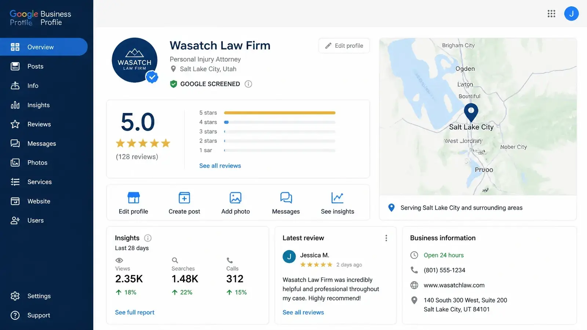Click the Edit profile storefront icon
The height and width of the screenshot is (330, 587).
point(134,198)
